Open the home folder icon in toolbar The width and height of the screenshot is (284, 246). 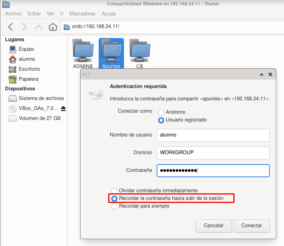(53, 27)
